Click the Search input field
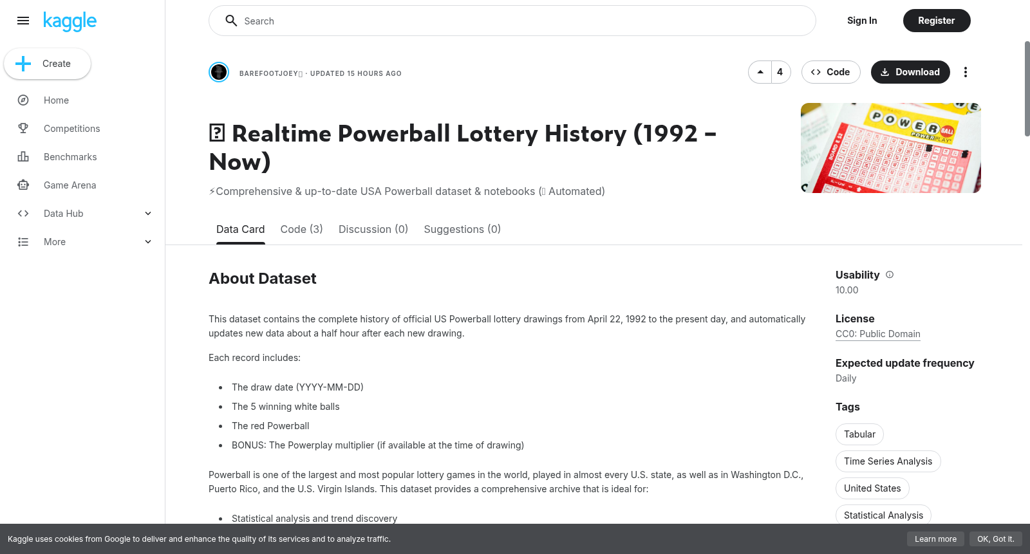This screenshot has width=1030, height=554. pos(512,21)
